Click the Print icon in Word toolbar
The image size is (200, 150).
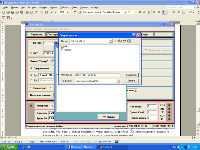(x=27, y=12)
